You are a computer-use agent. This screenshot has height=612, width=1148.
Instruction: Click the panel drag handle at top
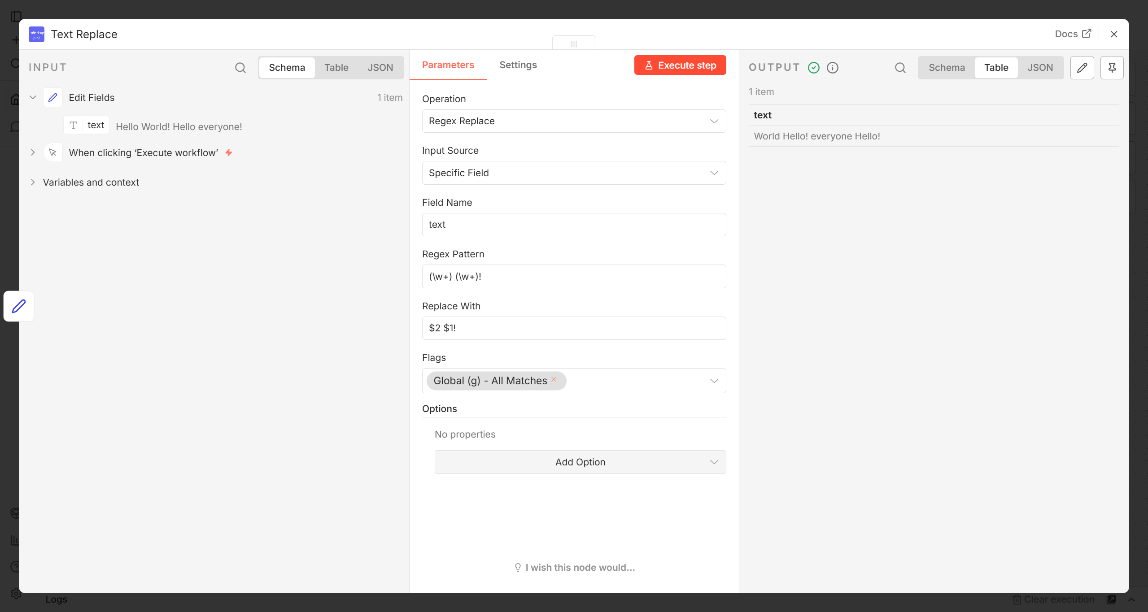point(574,43)
